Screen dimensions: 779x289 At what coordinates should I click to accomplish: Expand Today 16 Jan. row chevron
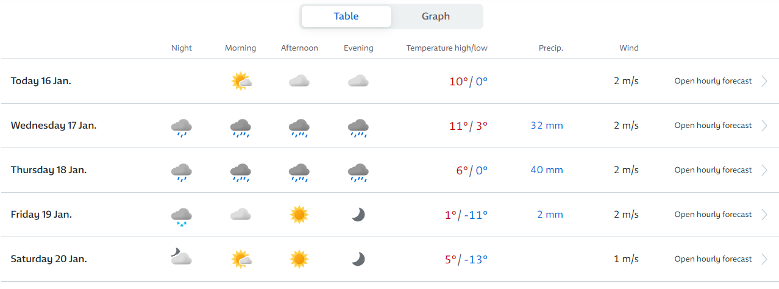coord(764,81)
